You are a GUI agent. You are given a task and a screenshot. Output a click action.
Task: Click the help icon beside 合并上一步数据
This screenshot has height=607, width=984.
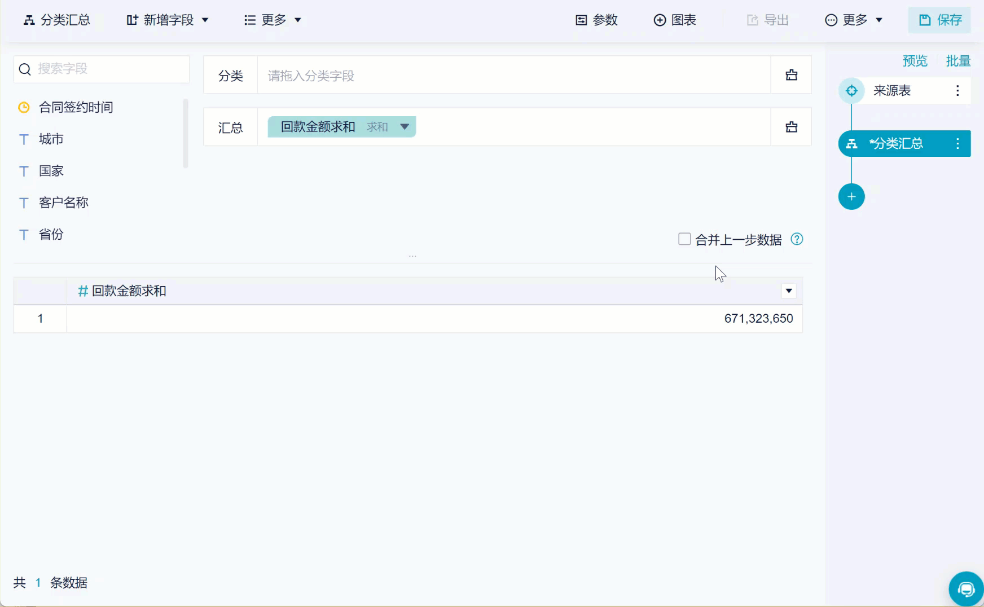coord(797,239)
